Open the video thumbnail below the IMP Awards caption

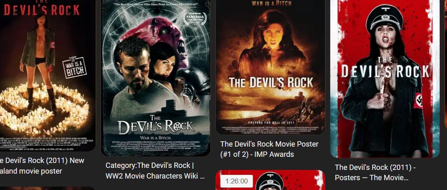click(270, 180)
